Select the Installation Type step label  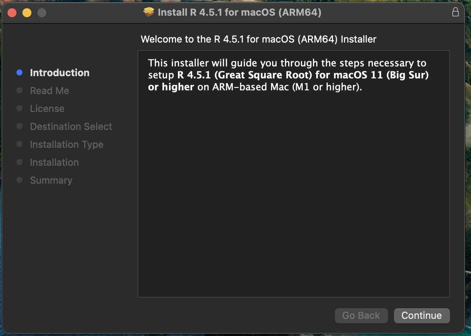pyautogui.click(x=67, y=144)
